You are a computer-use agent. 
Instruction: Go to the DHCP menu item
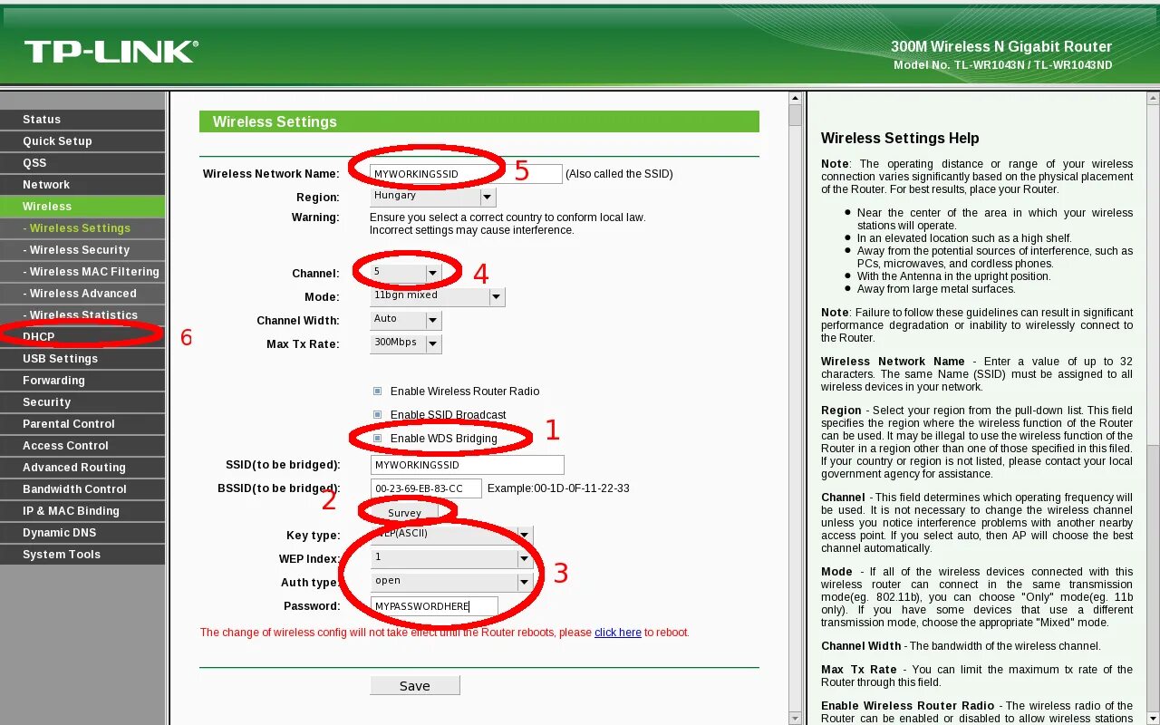pos(82,337)
